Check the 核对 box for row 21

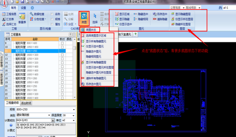pyautogui.click(x=62, y=90)
